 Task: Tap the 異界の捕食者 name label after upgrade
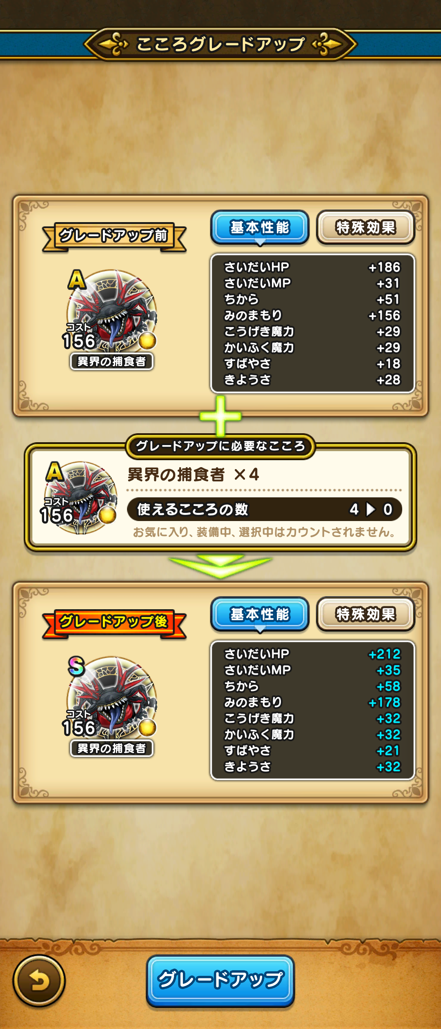112,748
